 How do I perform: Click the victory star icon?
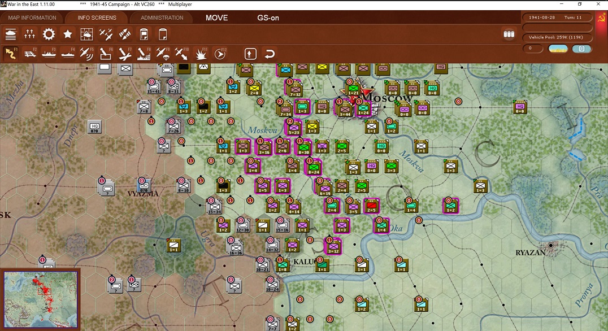[67, 34]
